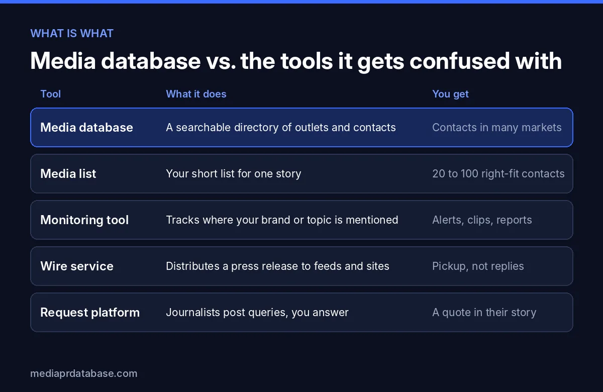Select the 'Media database' row name

pyautogui.click(x=86, y=128)
